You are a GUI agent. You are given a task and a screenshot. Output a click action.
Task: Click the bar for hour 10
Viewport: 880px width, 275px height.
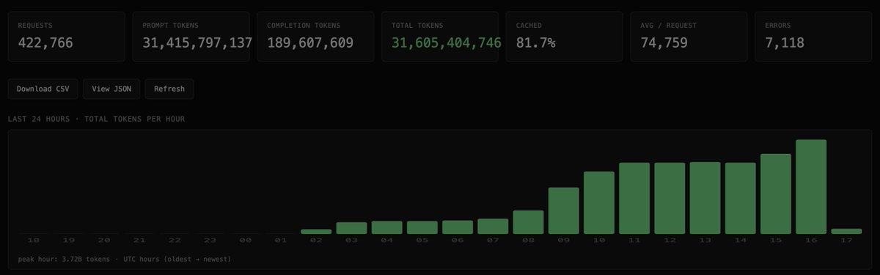tap(599, 202)
